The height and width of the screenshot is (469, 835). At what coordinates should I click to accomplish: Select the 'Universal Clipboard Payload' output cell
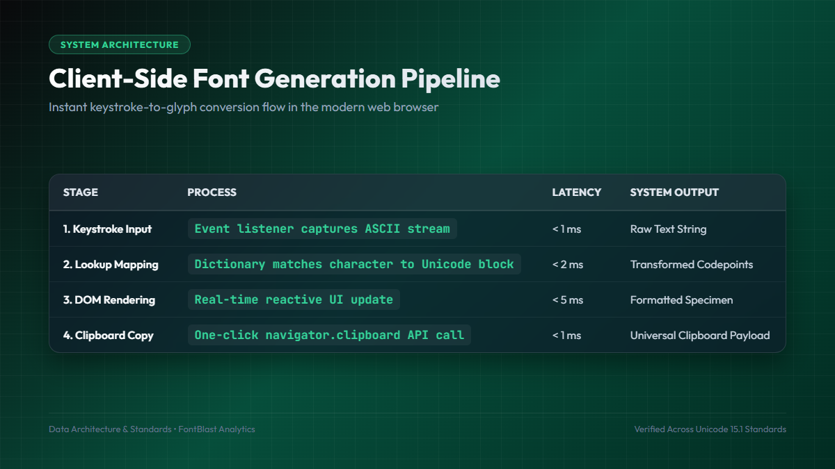[700, 335]
